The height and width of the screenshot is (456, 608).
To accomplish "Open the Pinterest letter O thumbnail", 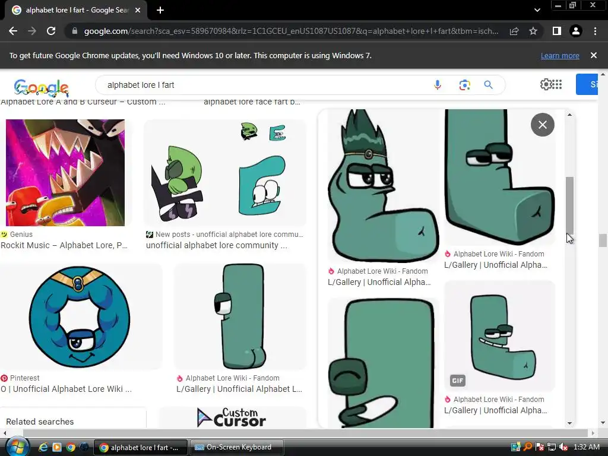I will (x=80, y=317).
